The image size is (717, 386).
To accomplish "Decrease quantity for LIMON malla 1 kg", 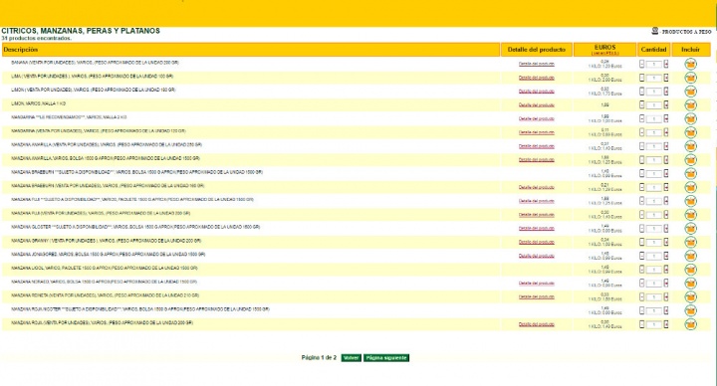I will pyautogui.click(x=641, y=105).
